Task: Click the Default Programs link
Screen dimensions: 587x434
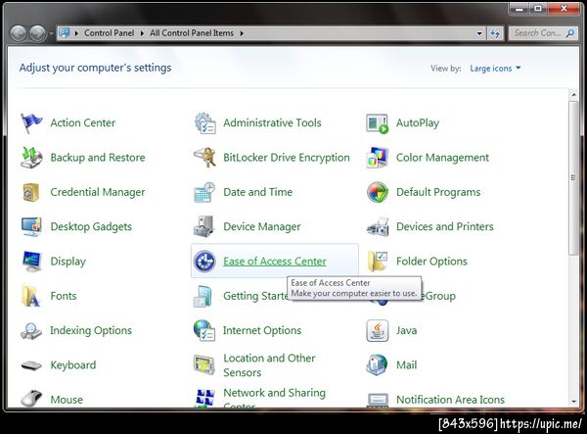Action: click(x=438, y=192)
